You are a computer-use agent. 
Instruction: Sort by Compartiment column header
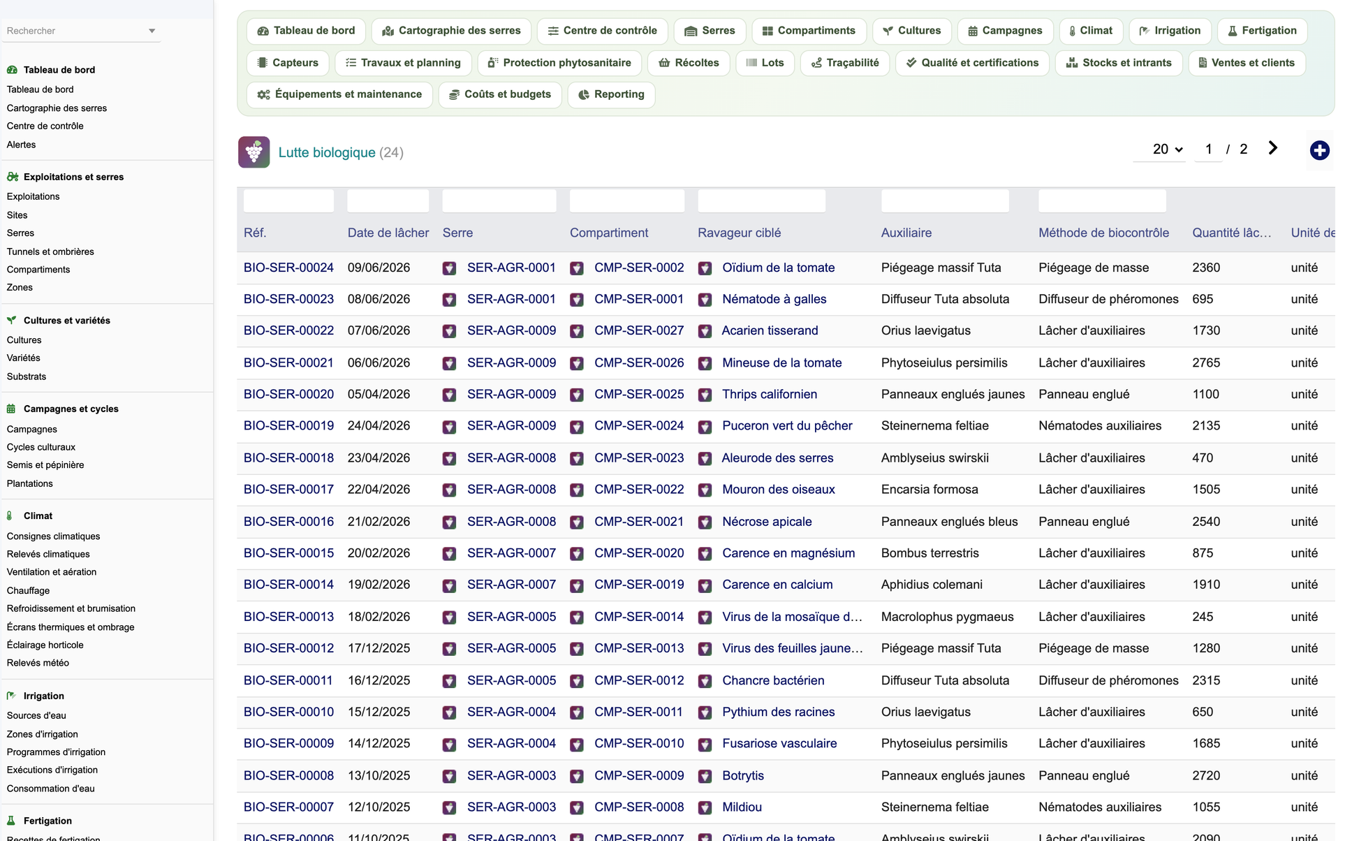pos(608,233)
